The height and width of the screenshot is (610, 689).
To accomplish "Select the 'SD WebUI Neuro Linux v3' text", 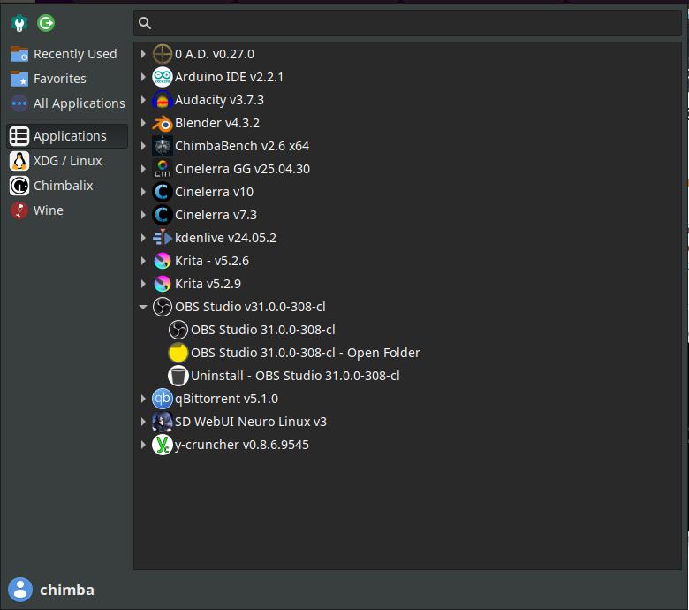I will (251, 422).
